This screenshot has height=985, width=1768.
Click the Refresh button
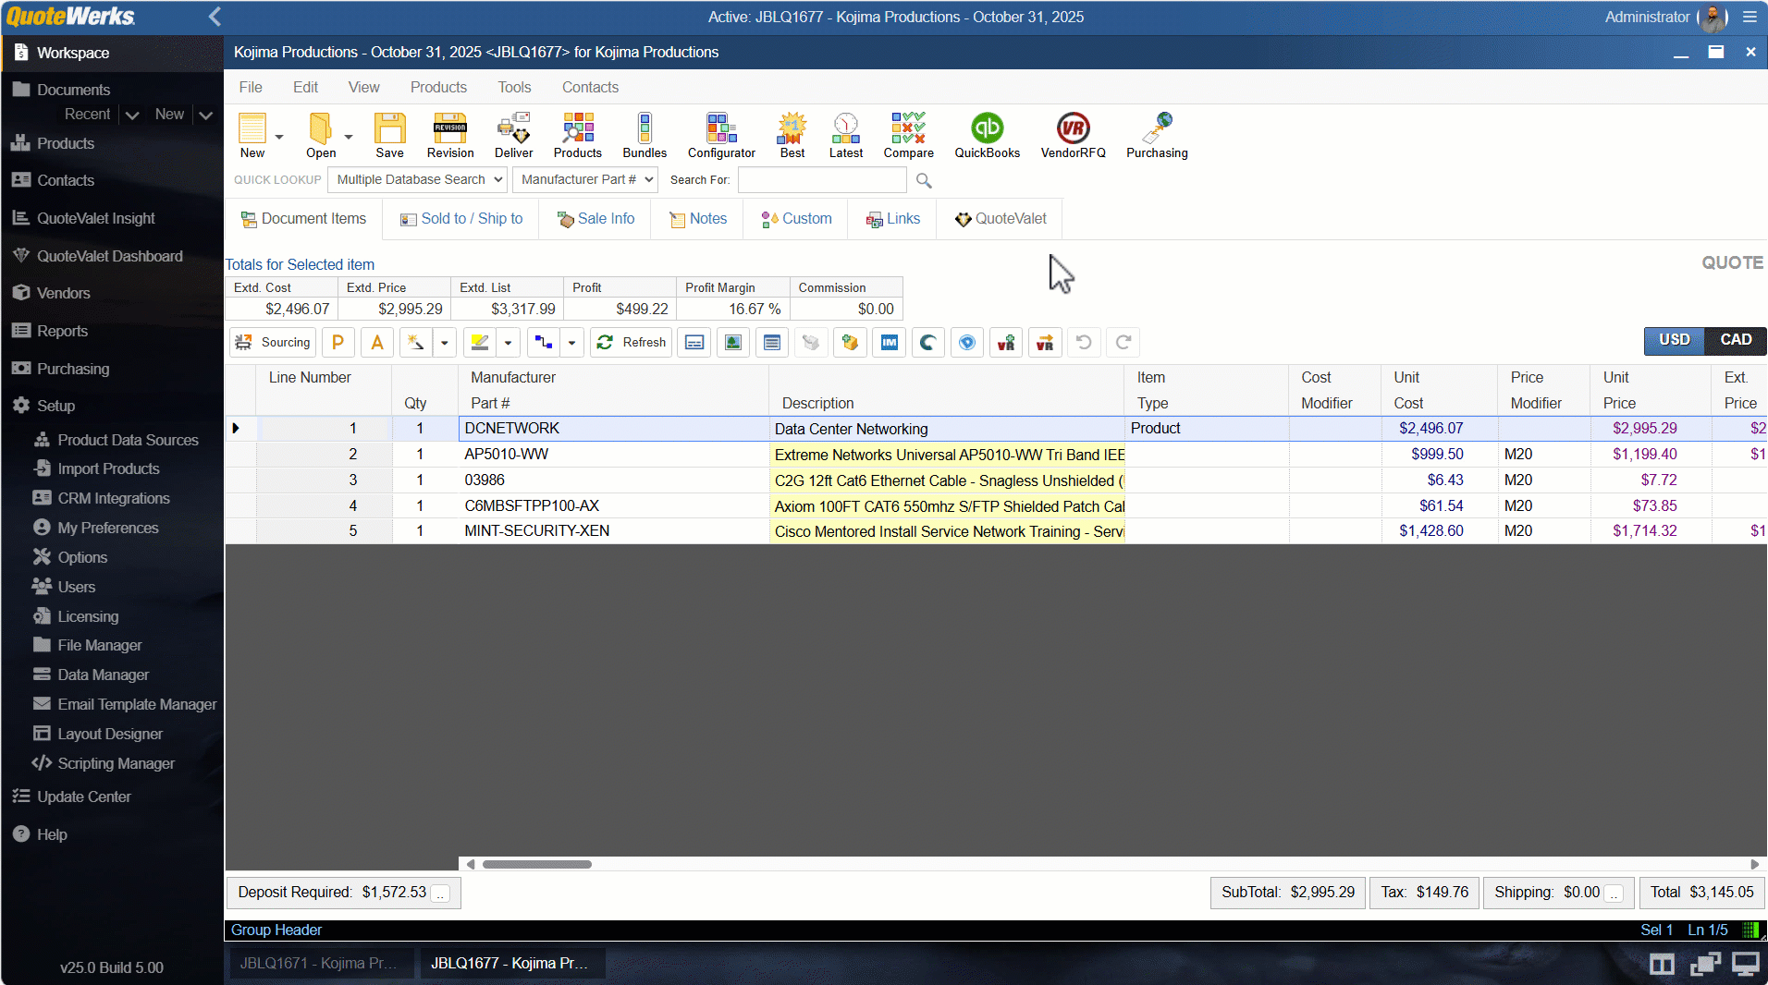pyautogui.click(x=632, y=343)
